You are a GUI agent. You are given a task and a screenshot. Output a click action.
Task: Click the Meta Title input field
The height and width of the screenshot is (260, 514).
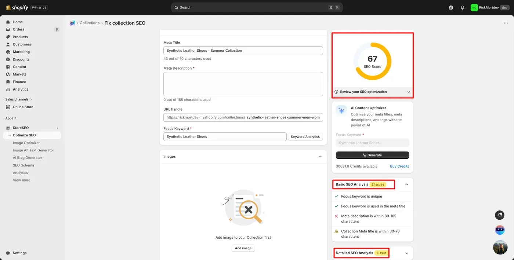243,51
